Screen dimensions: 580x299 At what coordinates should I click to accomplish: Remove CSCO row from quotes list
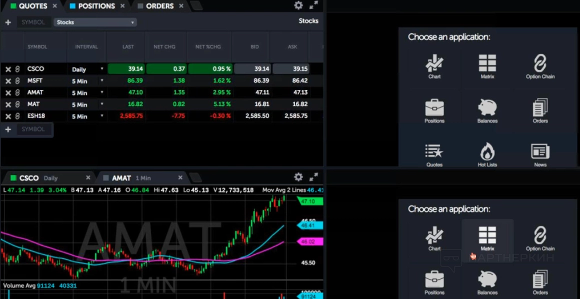(x=8, y=69)
